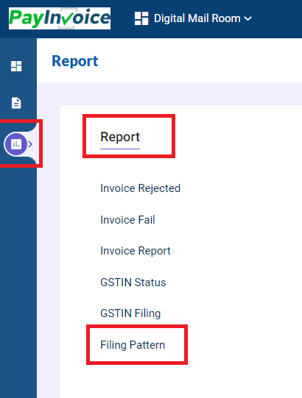302x398 pixels.
Task: Click the empty area of the dark sidebar
Action: pyautogui.click(x=18, y=280)
